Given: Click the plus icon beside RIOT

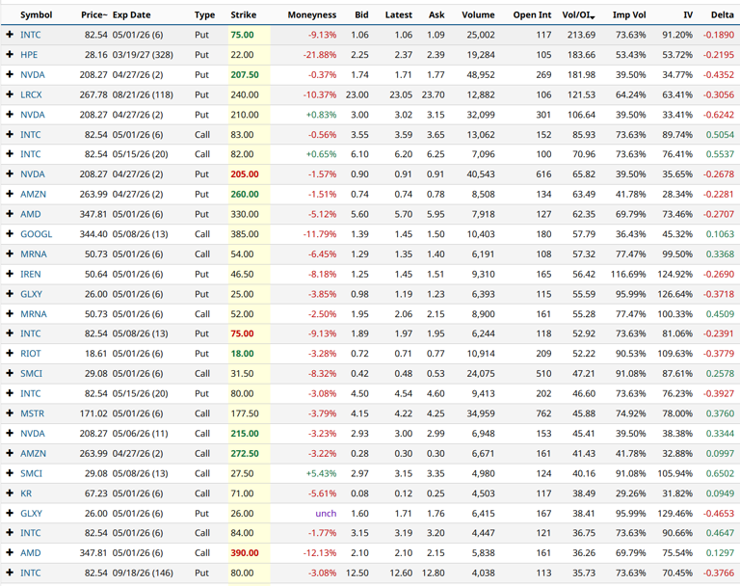Looking at the screenshot, I should [x=10, y=354].
